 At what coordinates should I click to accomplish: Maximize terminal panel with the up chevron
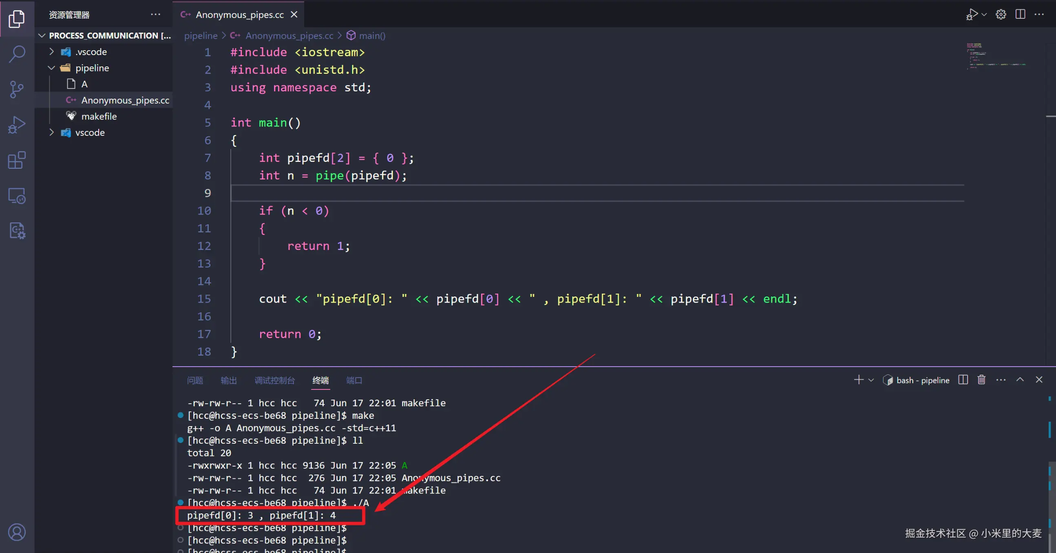coord(1020,380)
